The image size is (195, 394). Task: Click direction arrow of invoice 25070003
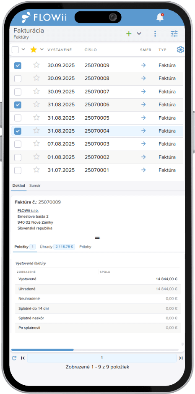143,144
